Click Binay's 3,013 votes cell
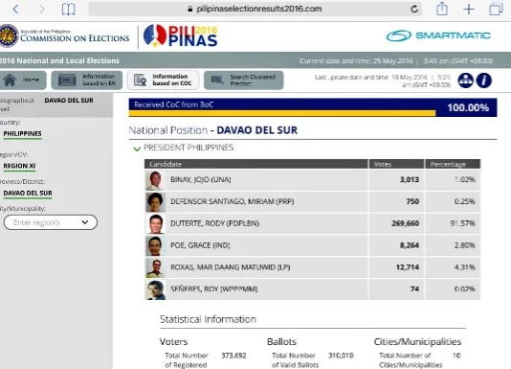 [396, 180]
